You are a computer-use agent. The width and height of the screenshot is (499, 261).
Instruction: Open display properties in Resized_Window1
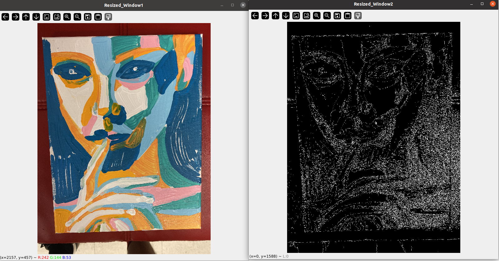click(108, 17)
